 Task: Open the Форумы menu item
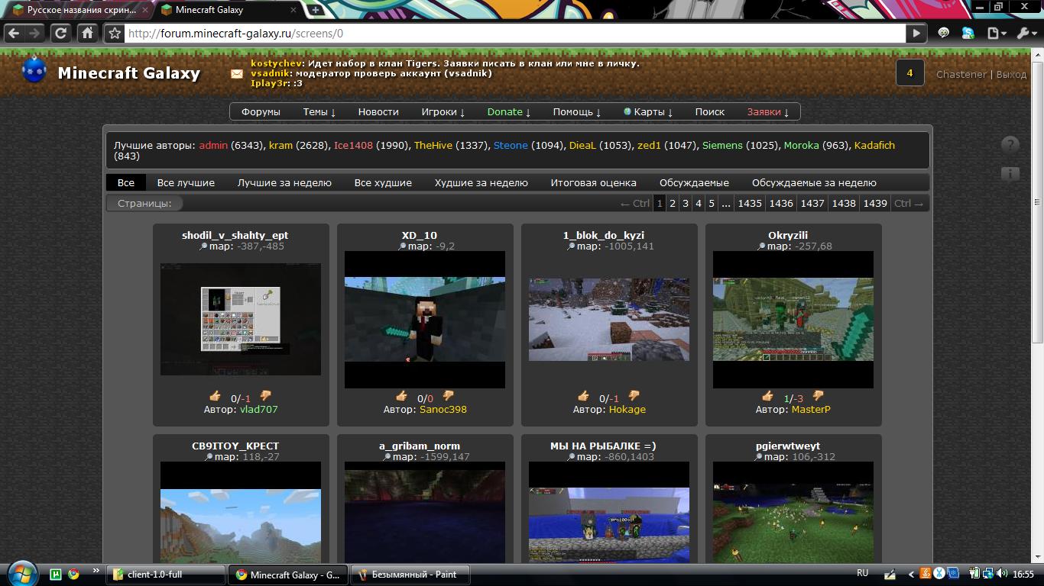261,111
